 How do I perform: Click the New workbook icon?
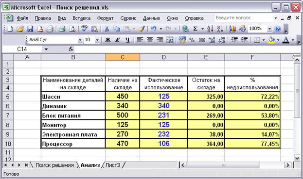click(x=10, y=29)
